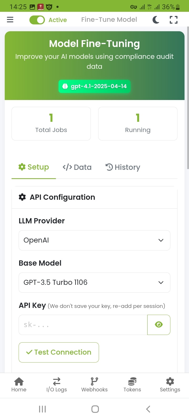Go to Home in bottom navigation
This screenshot has width=189, height=420.
pos(19,385)
